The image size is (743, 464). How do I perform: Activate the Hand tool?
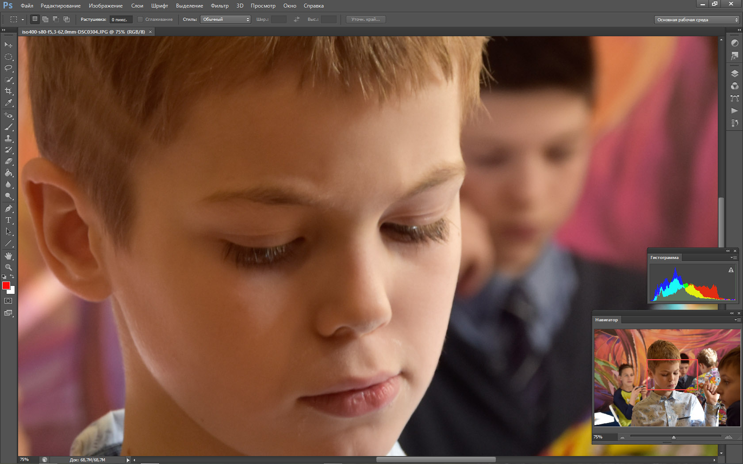pos(8,256)
